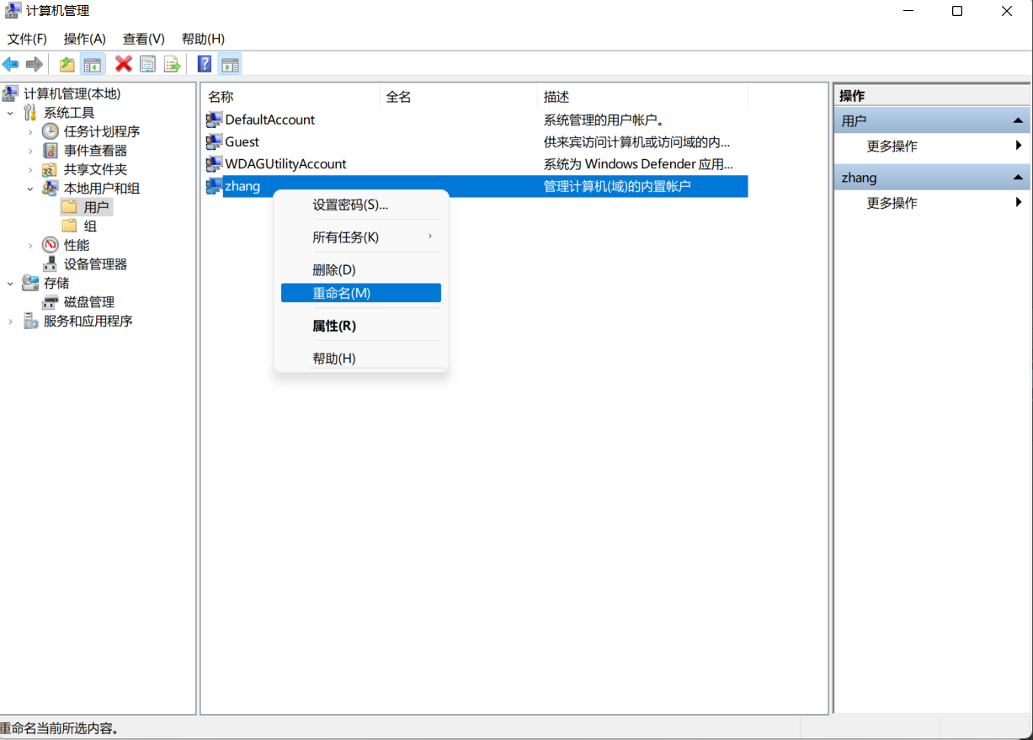Sort list by the 名称 column header
Viewport: 1033px width, 740px height.
tap(221, 97)
